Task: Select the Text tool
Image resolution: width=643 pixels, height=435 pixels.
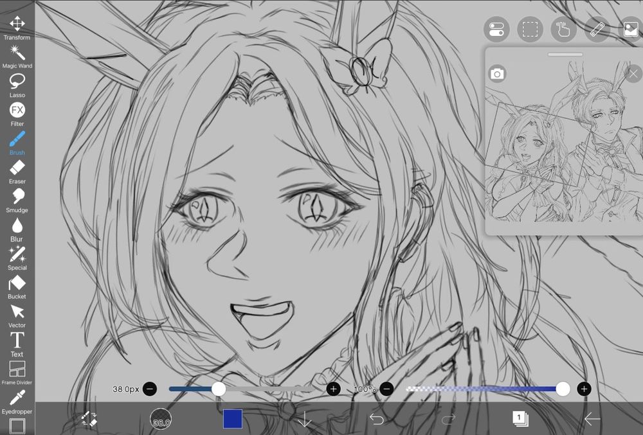Action: [17, 345]
